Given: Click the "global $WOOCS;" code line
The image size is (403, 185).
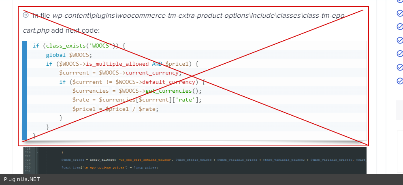Looking at the screenshot, I should (69, 55).
